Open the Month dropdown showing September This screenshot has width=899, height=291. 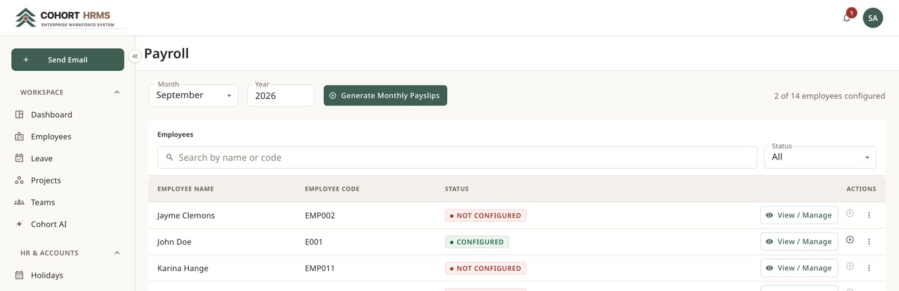point(193,96)
